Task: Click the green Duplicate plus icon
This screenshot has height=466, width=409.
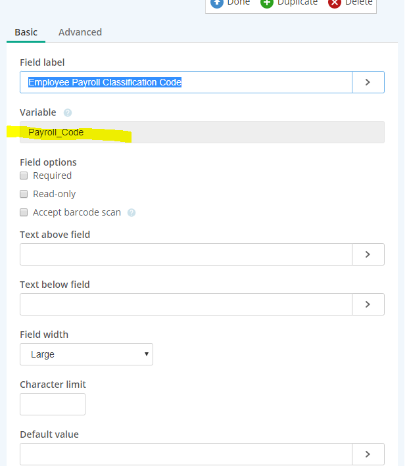Action: (266, 3)
